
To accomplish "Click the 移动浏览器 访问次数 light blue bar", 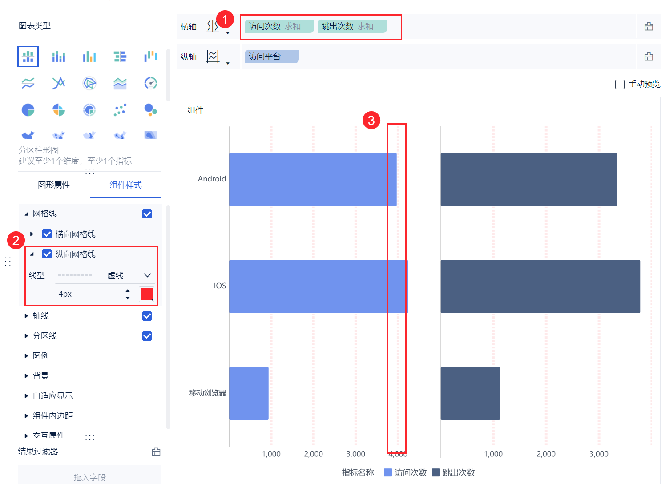I will [249, 393].
